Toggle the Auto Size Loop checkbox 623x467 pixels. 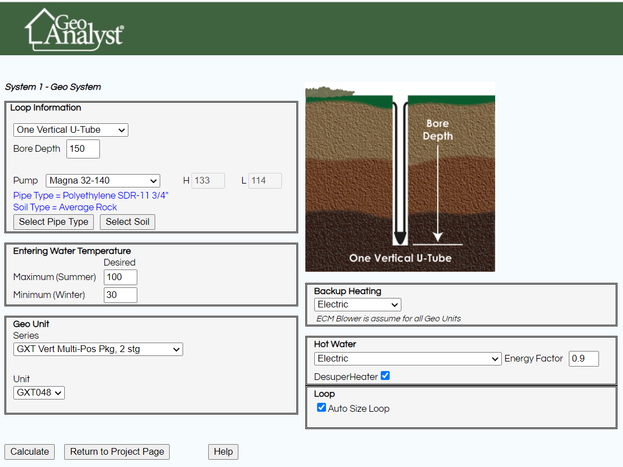tap(322, 407)
